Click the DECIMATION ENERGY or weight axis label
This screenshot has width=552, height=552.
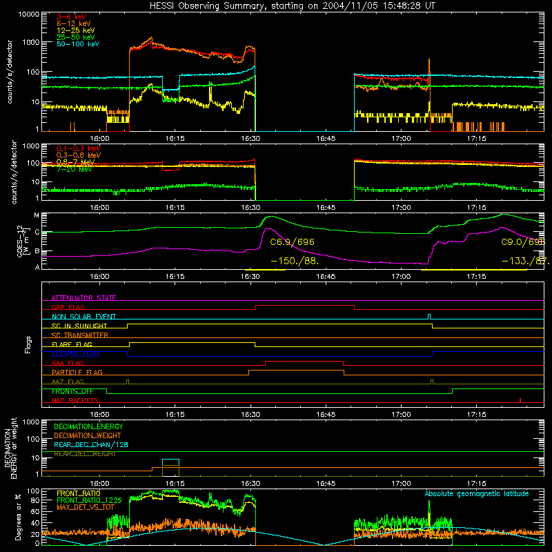pos(10,448)
